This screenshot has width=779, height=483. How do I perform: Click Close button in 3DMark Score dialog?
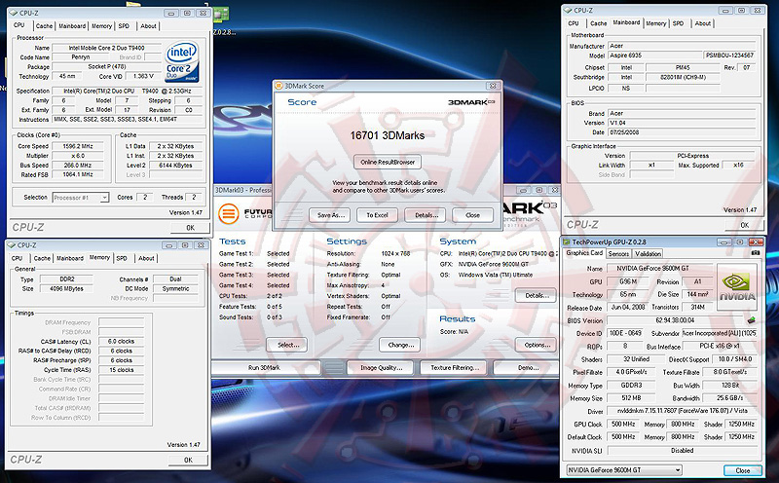(x=472, y=215)
